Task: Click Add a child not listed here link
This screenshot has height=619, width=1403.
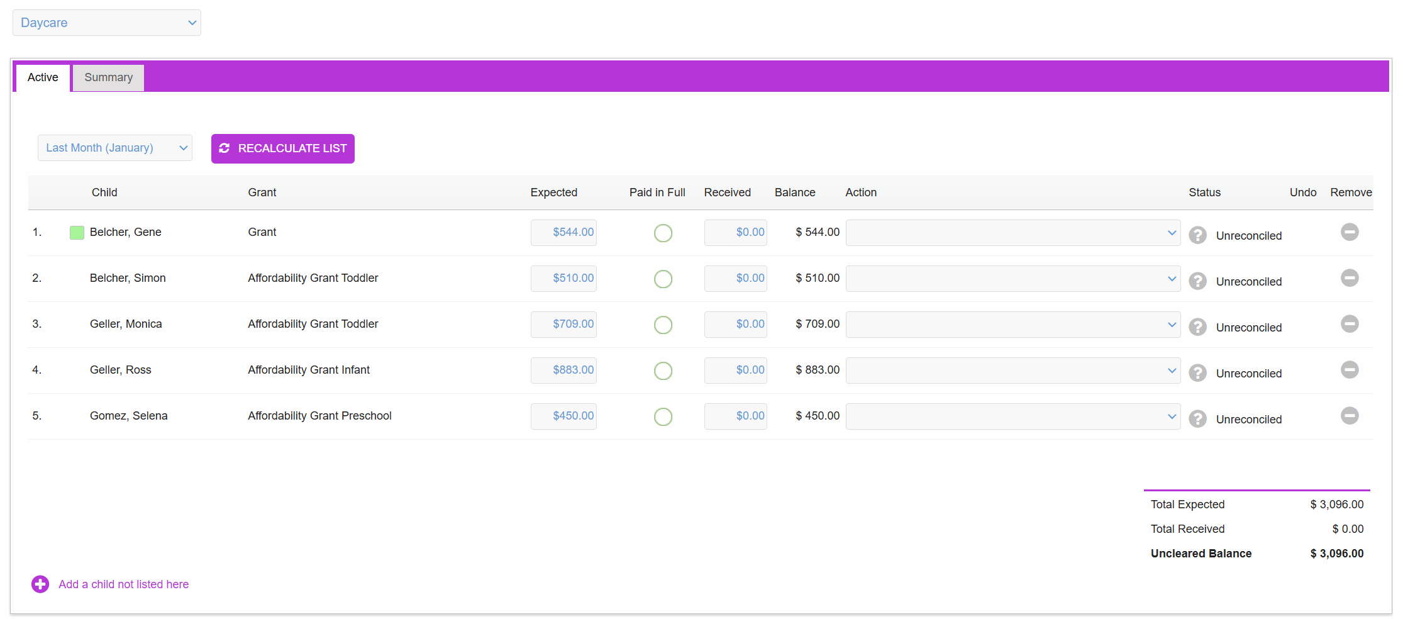Action: click(x=123, y=584)
